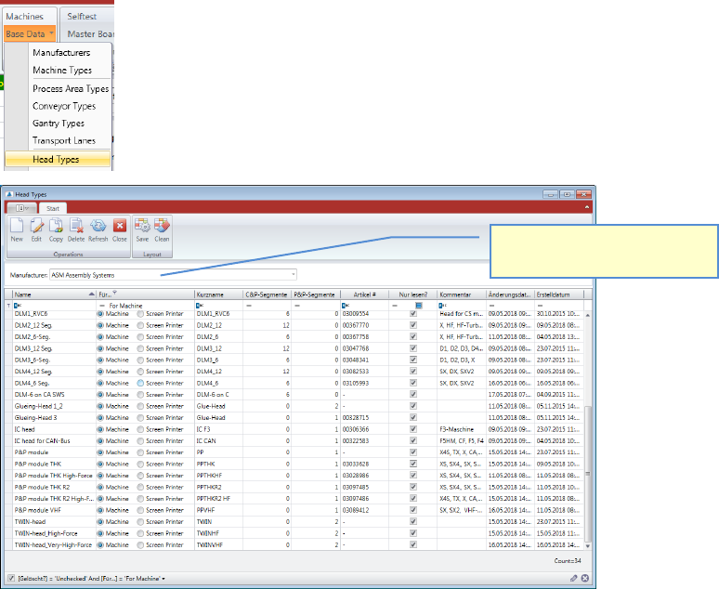Screen dimensions: 719x589
Task: Select Transport Lanes menu item
Action: click(x=64, y=141)
